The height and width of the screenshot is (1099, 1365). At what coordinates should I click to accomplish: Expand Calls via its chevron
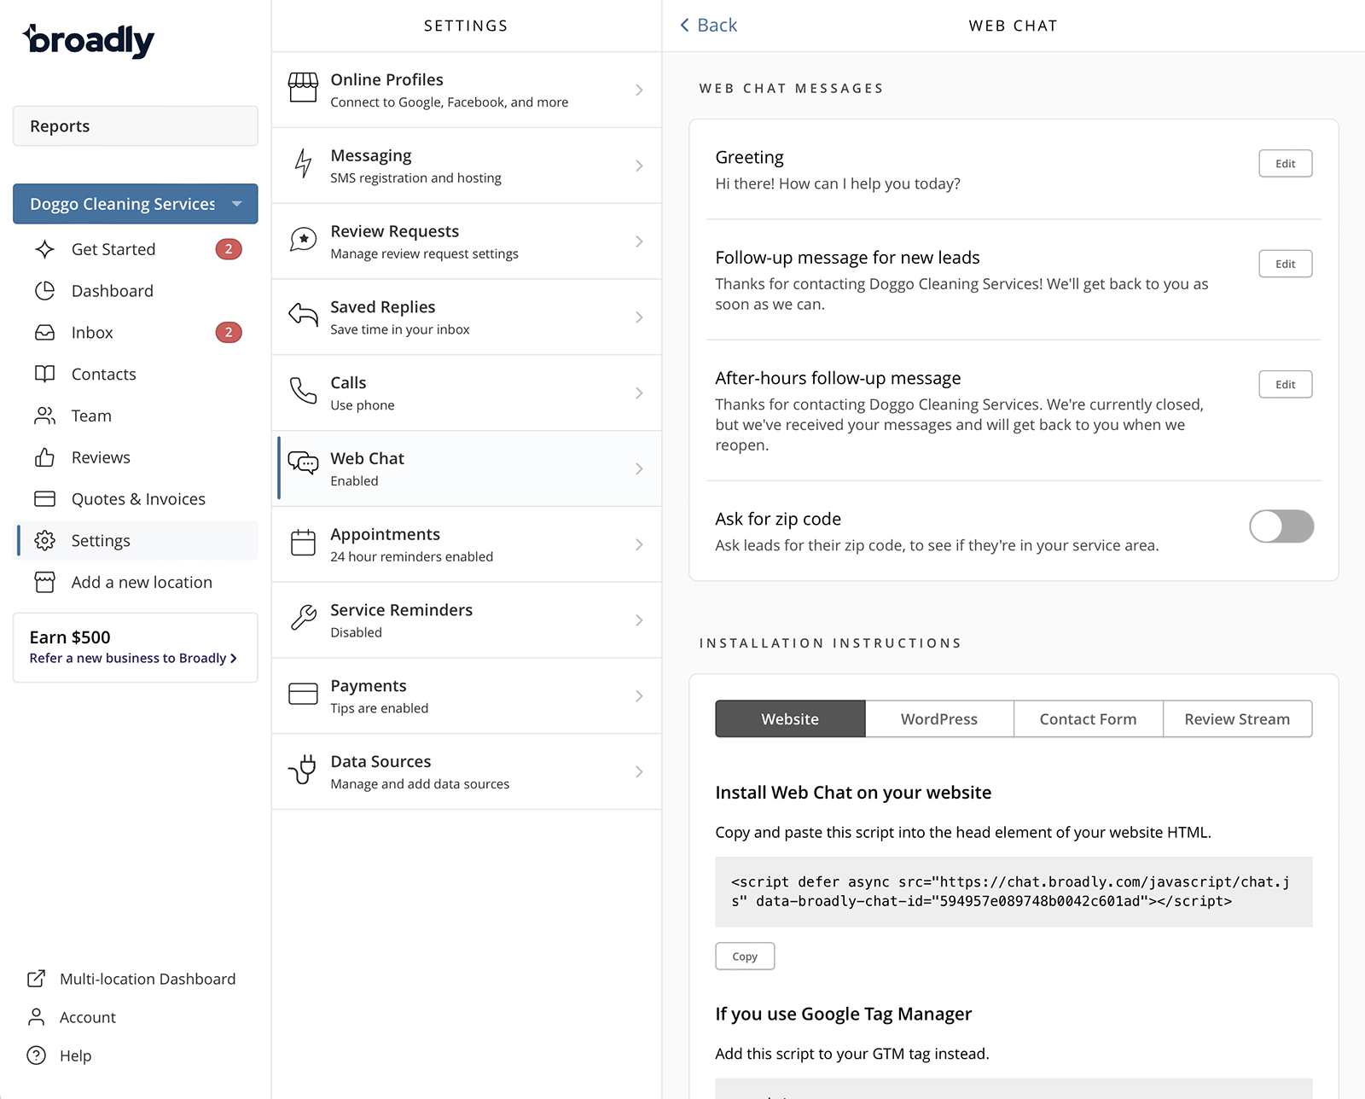[639, 393]
